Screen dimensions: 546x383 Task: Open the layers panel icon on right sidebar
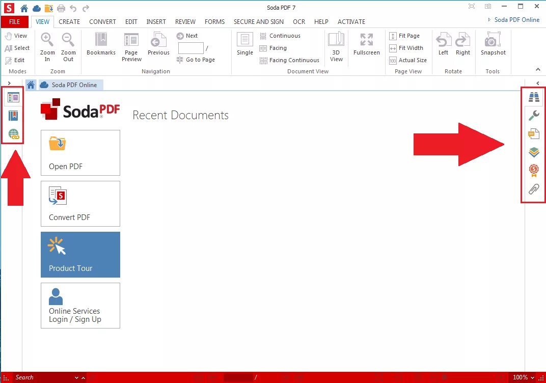[x=534, y=152]
